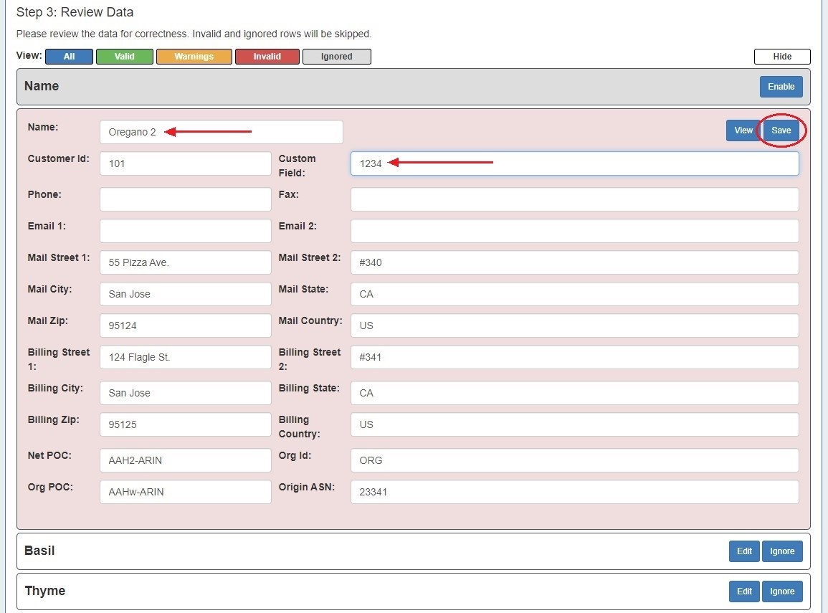This screenshot has width=828, height=613.
Task: Show only Valid rows
Action: [x=125, y=57]
